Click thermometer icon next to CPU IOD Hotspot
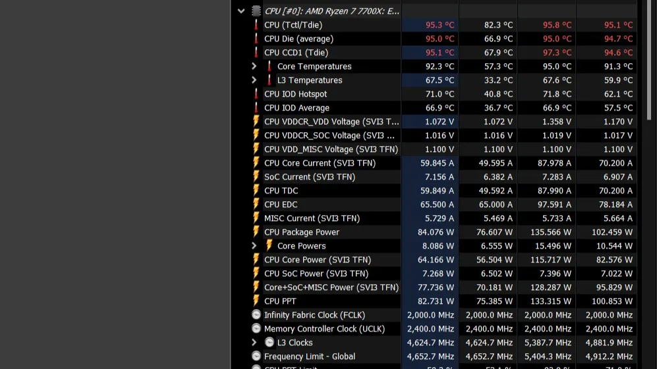The height and width of the screenshot is (369, 657). pyautogui.click(x=256, y=94)
